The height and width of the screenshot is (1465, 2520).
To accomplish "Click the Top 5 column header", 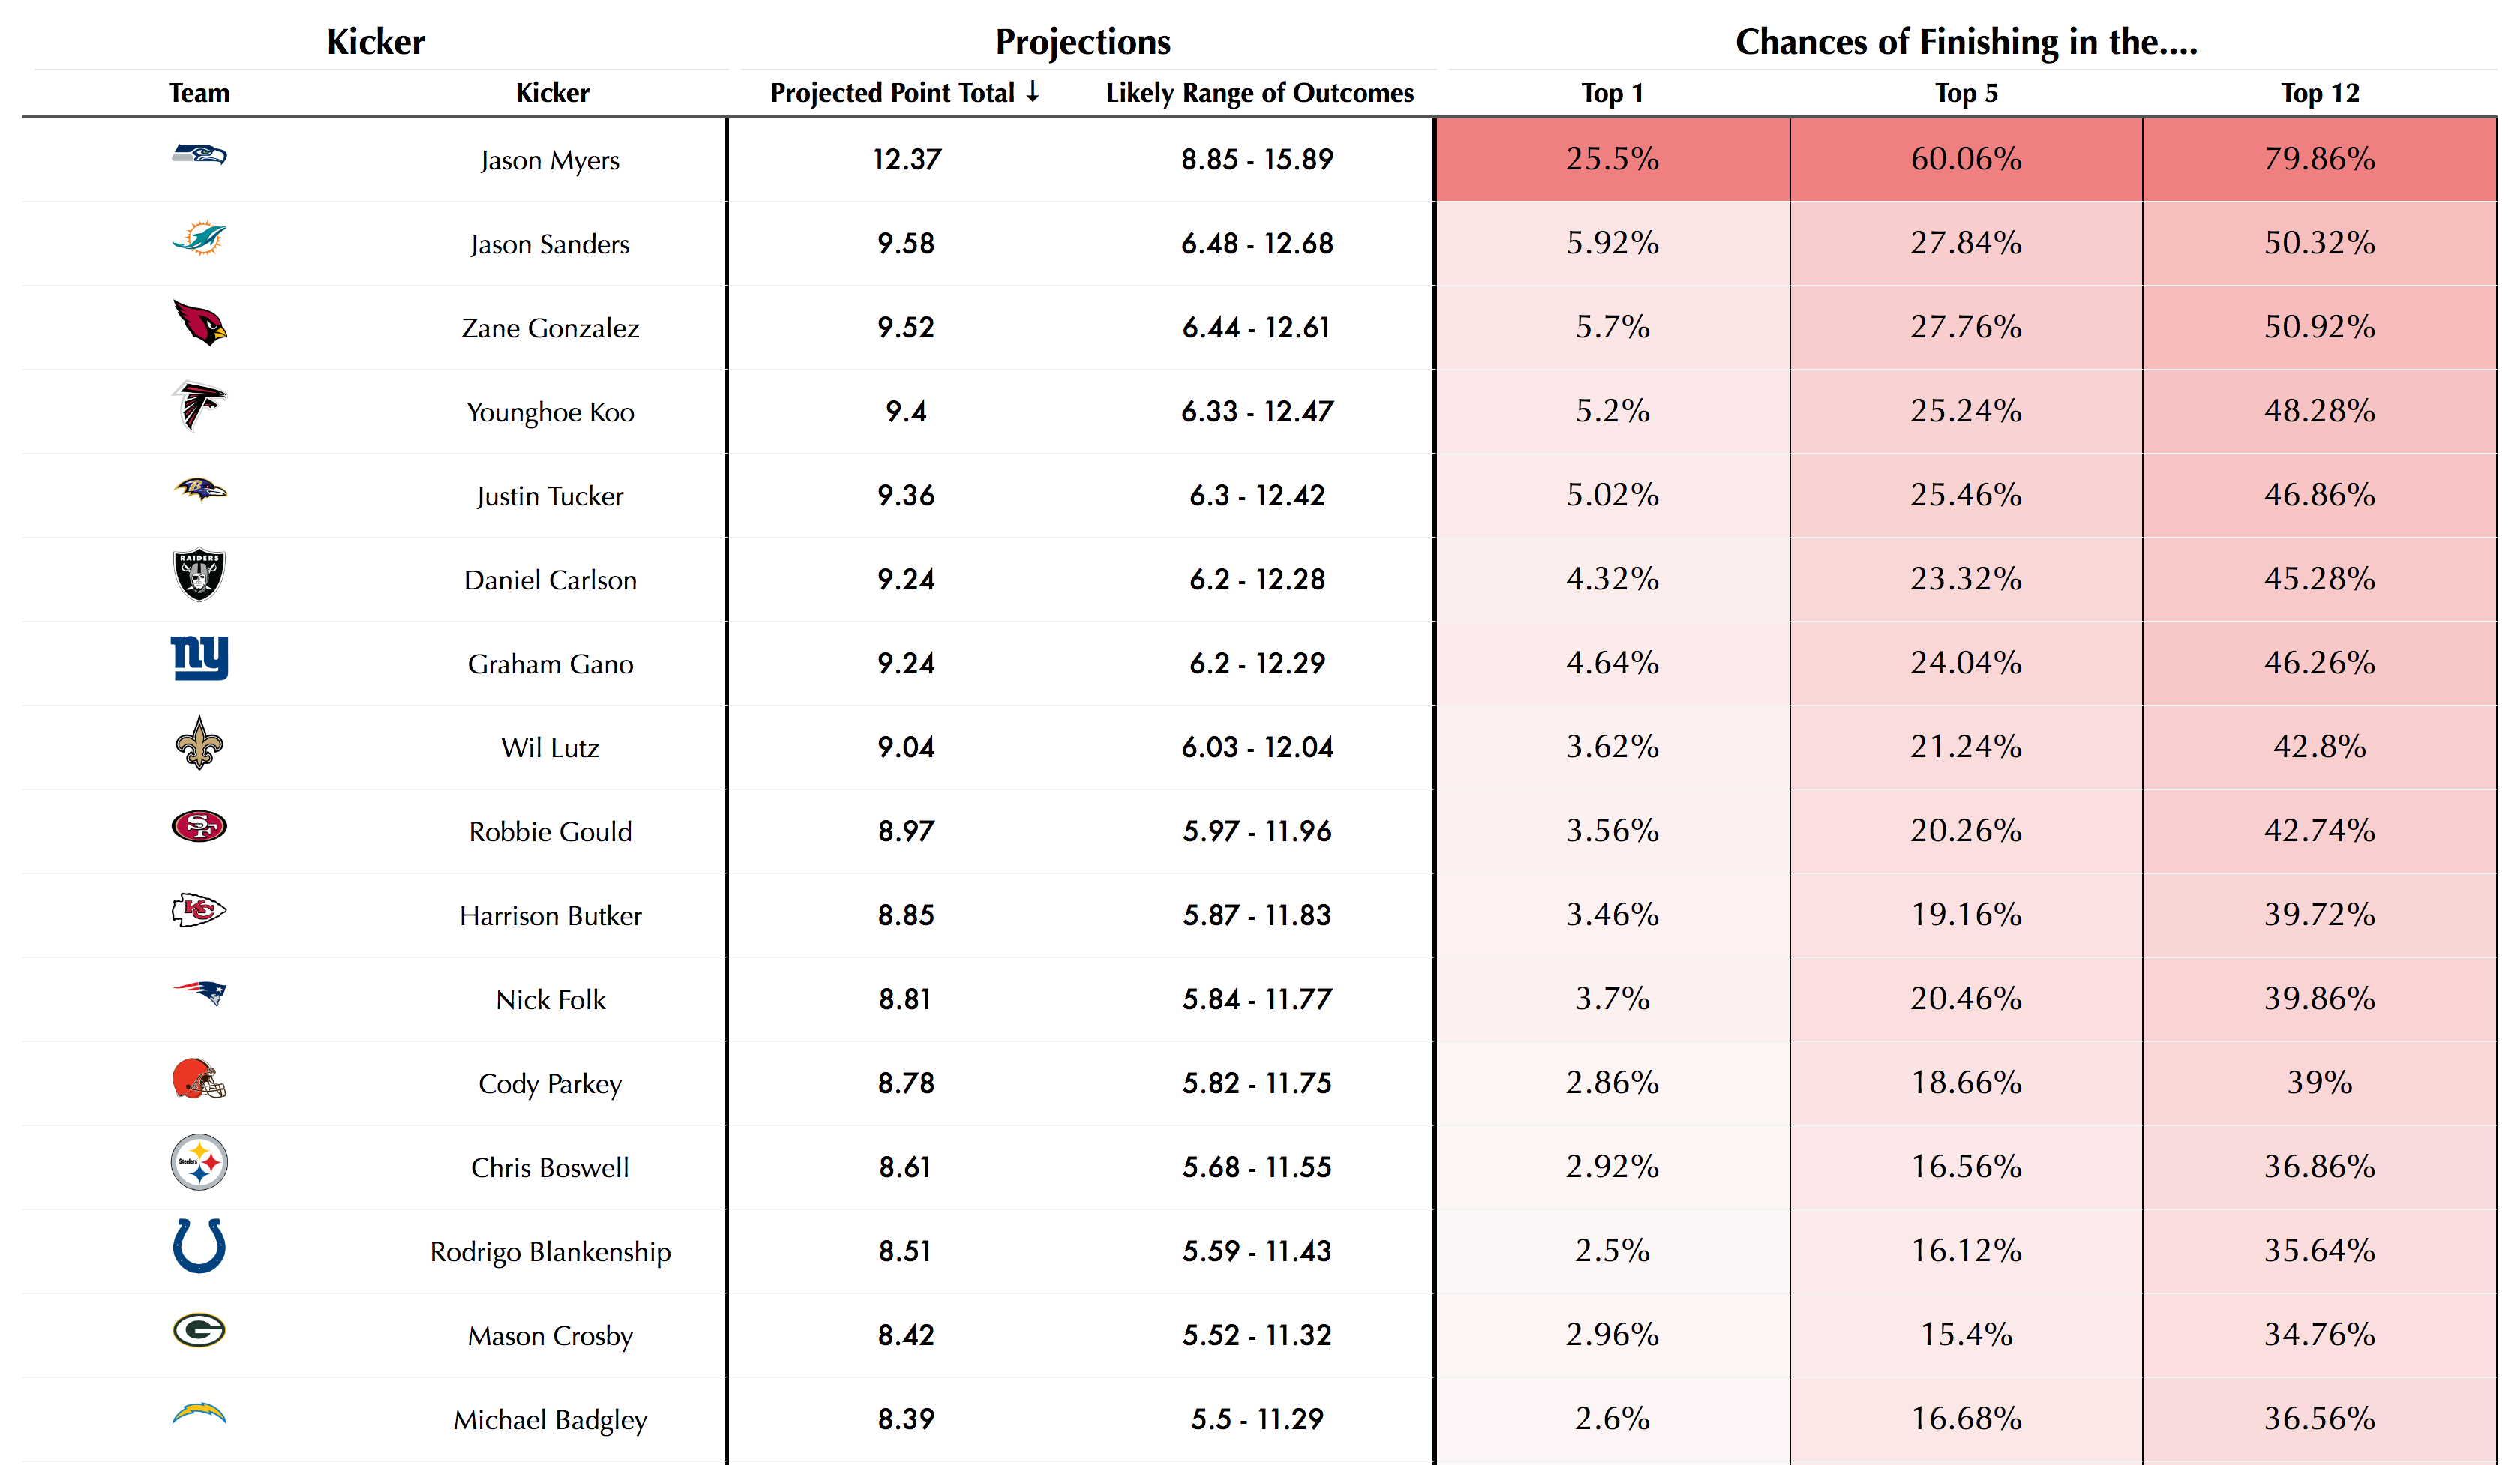I will point(1965,93).
